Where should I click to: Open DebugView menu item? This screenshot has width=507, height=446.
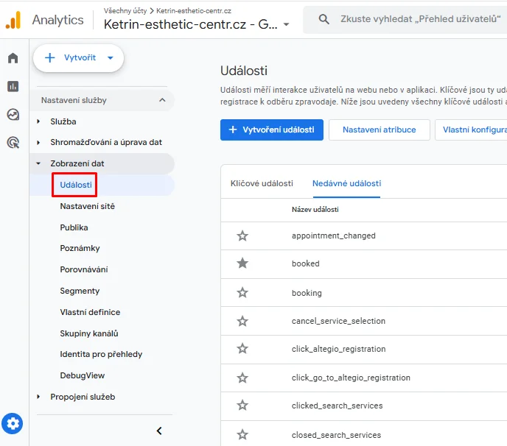[82, 375]
